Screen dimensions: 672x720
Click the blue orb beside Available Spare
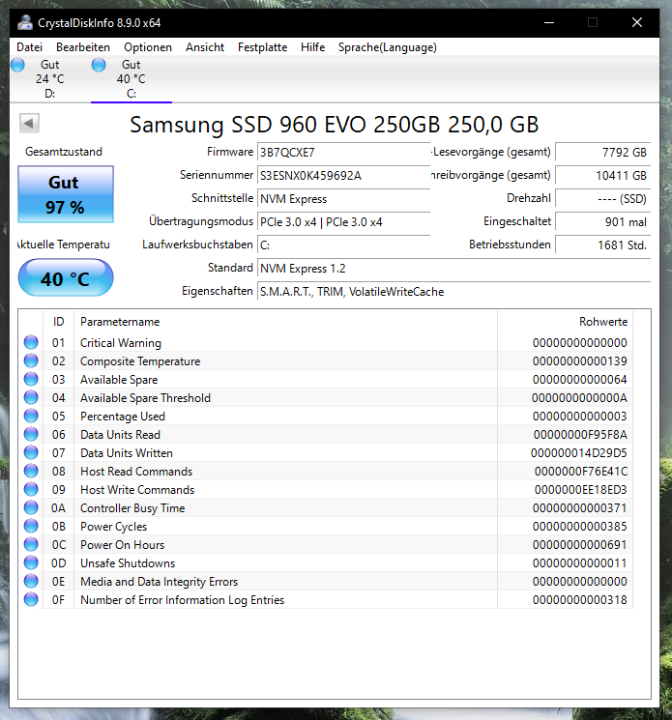(31, 379)
